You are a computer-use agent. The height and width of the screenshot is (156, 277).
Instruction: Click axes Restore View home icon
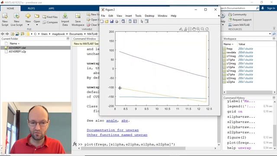coord(207,29)
